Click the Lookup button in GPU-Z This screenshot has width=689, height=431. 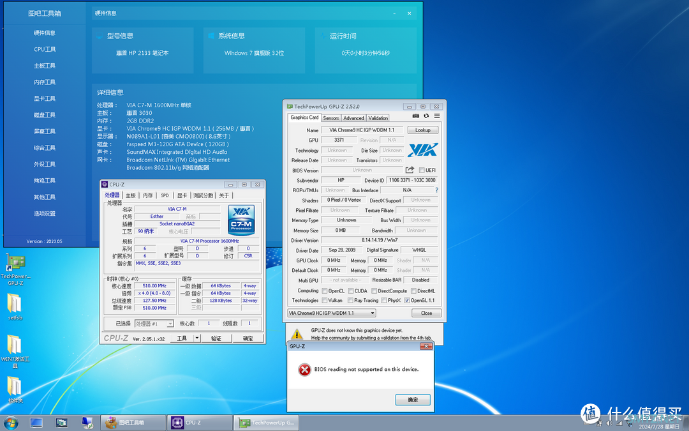click(x=423, y=130)
